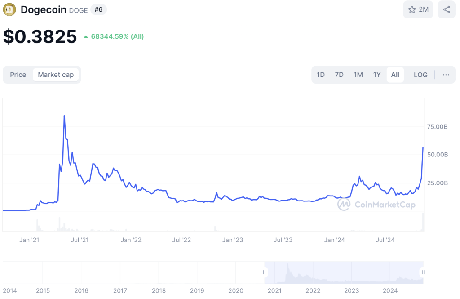
Task: Click the Jan '21 axis label
Action: (29, 240)
